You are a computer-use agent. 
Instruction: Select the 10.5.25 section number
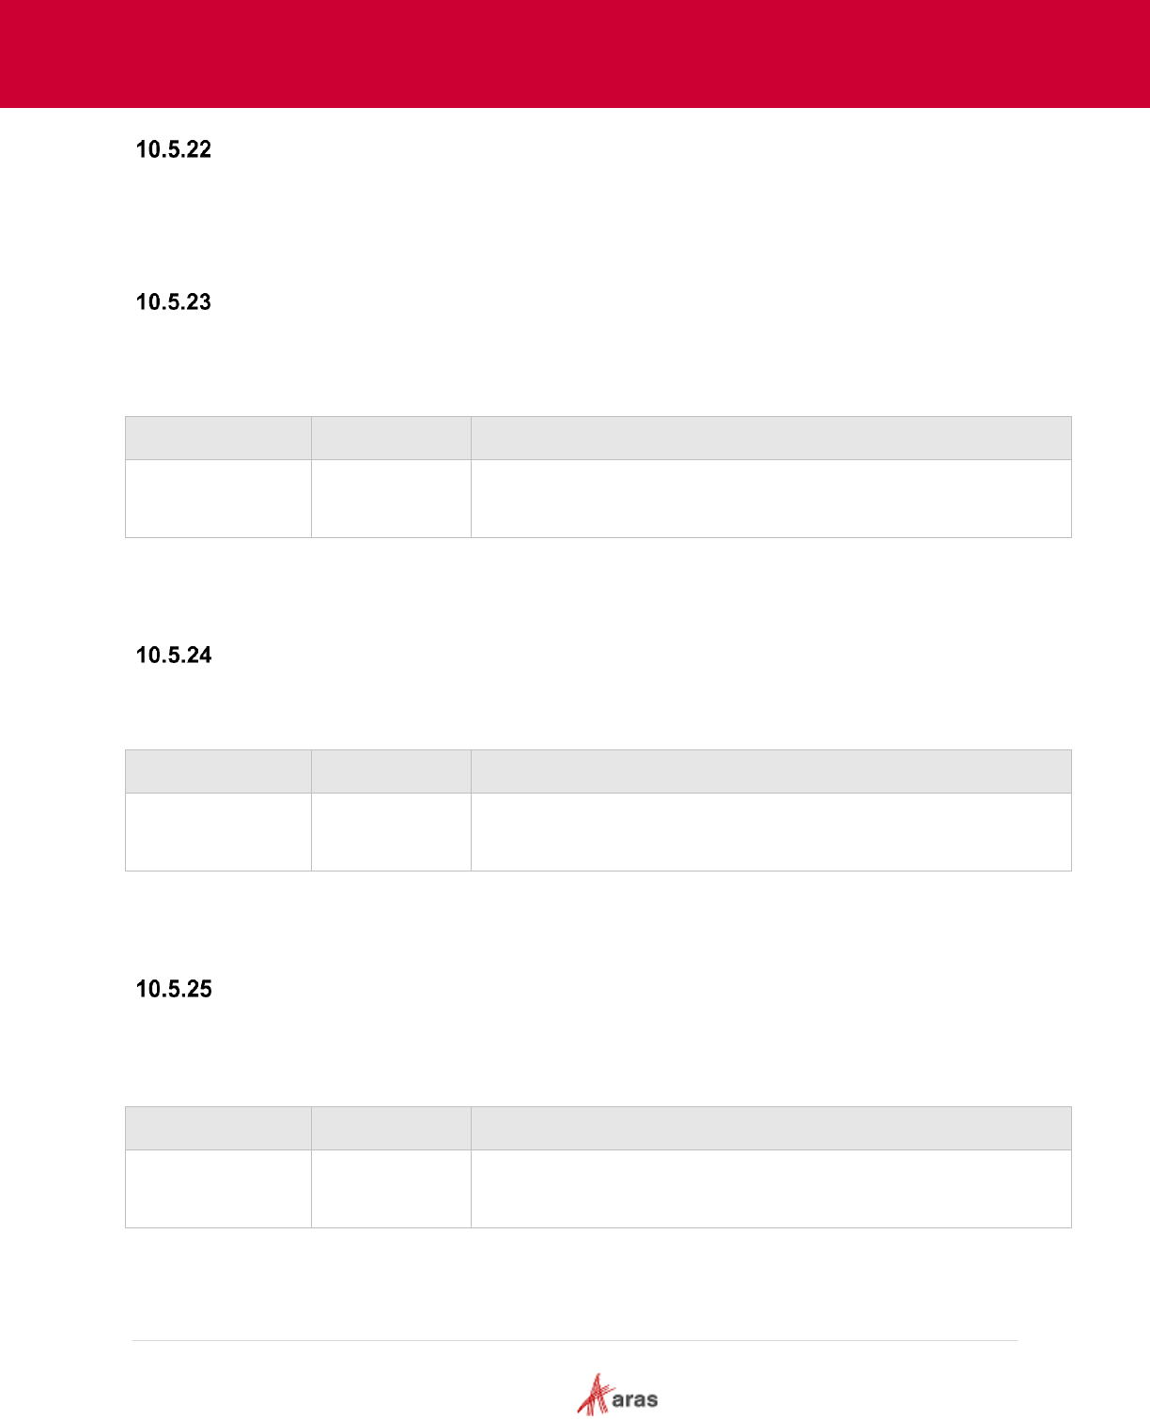pyautogui.click(x=174, y=989)
